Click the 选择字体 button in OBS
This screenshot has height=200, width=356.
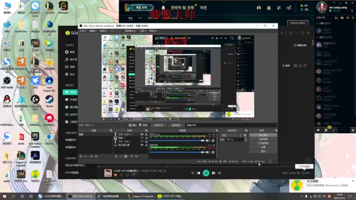click(158, 125)
